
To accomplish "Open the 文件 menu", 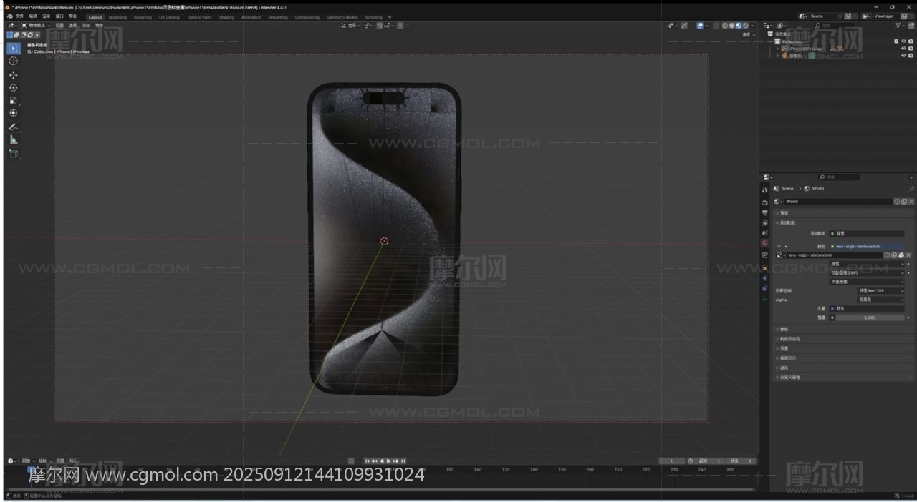I will click(19, 16).
